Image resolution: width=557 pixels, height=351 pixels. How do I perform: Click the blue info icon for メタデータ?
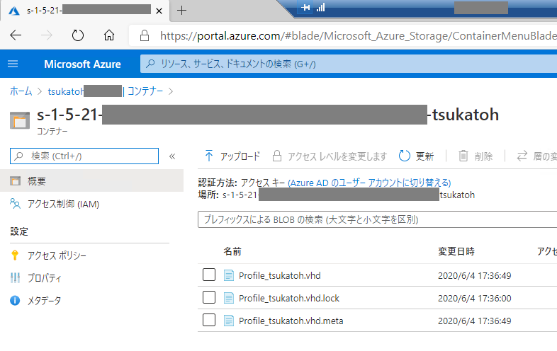[x=15, y=301]
